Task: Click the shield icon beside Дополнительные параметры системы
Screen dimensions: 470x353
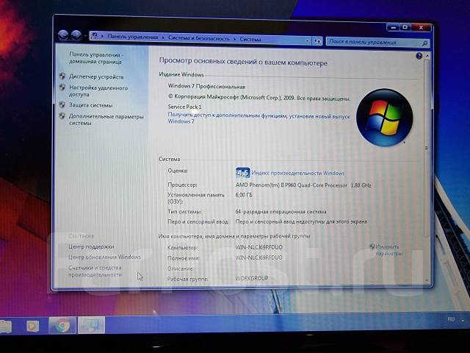Action: tap(62, 116)
